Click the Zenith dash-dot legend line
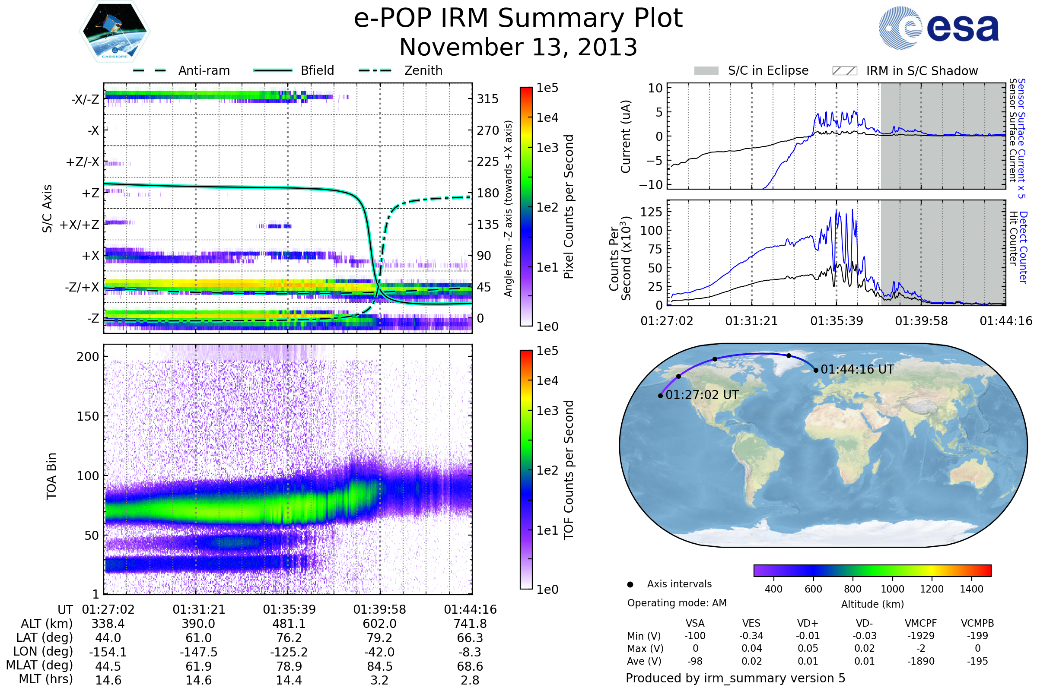This screenshot has height=691, width=1037. pos(375,70)
